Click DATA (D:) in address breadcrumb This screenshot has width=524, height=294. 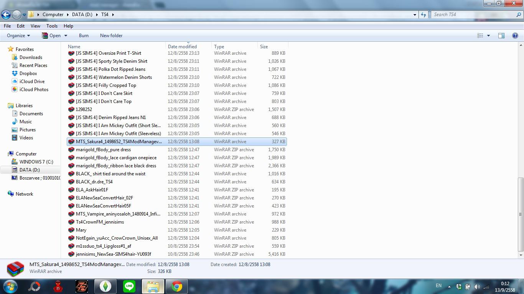(x=82, y=15)
